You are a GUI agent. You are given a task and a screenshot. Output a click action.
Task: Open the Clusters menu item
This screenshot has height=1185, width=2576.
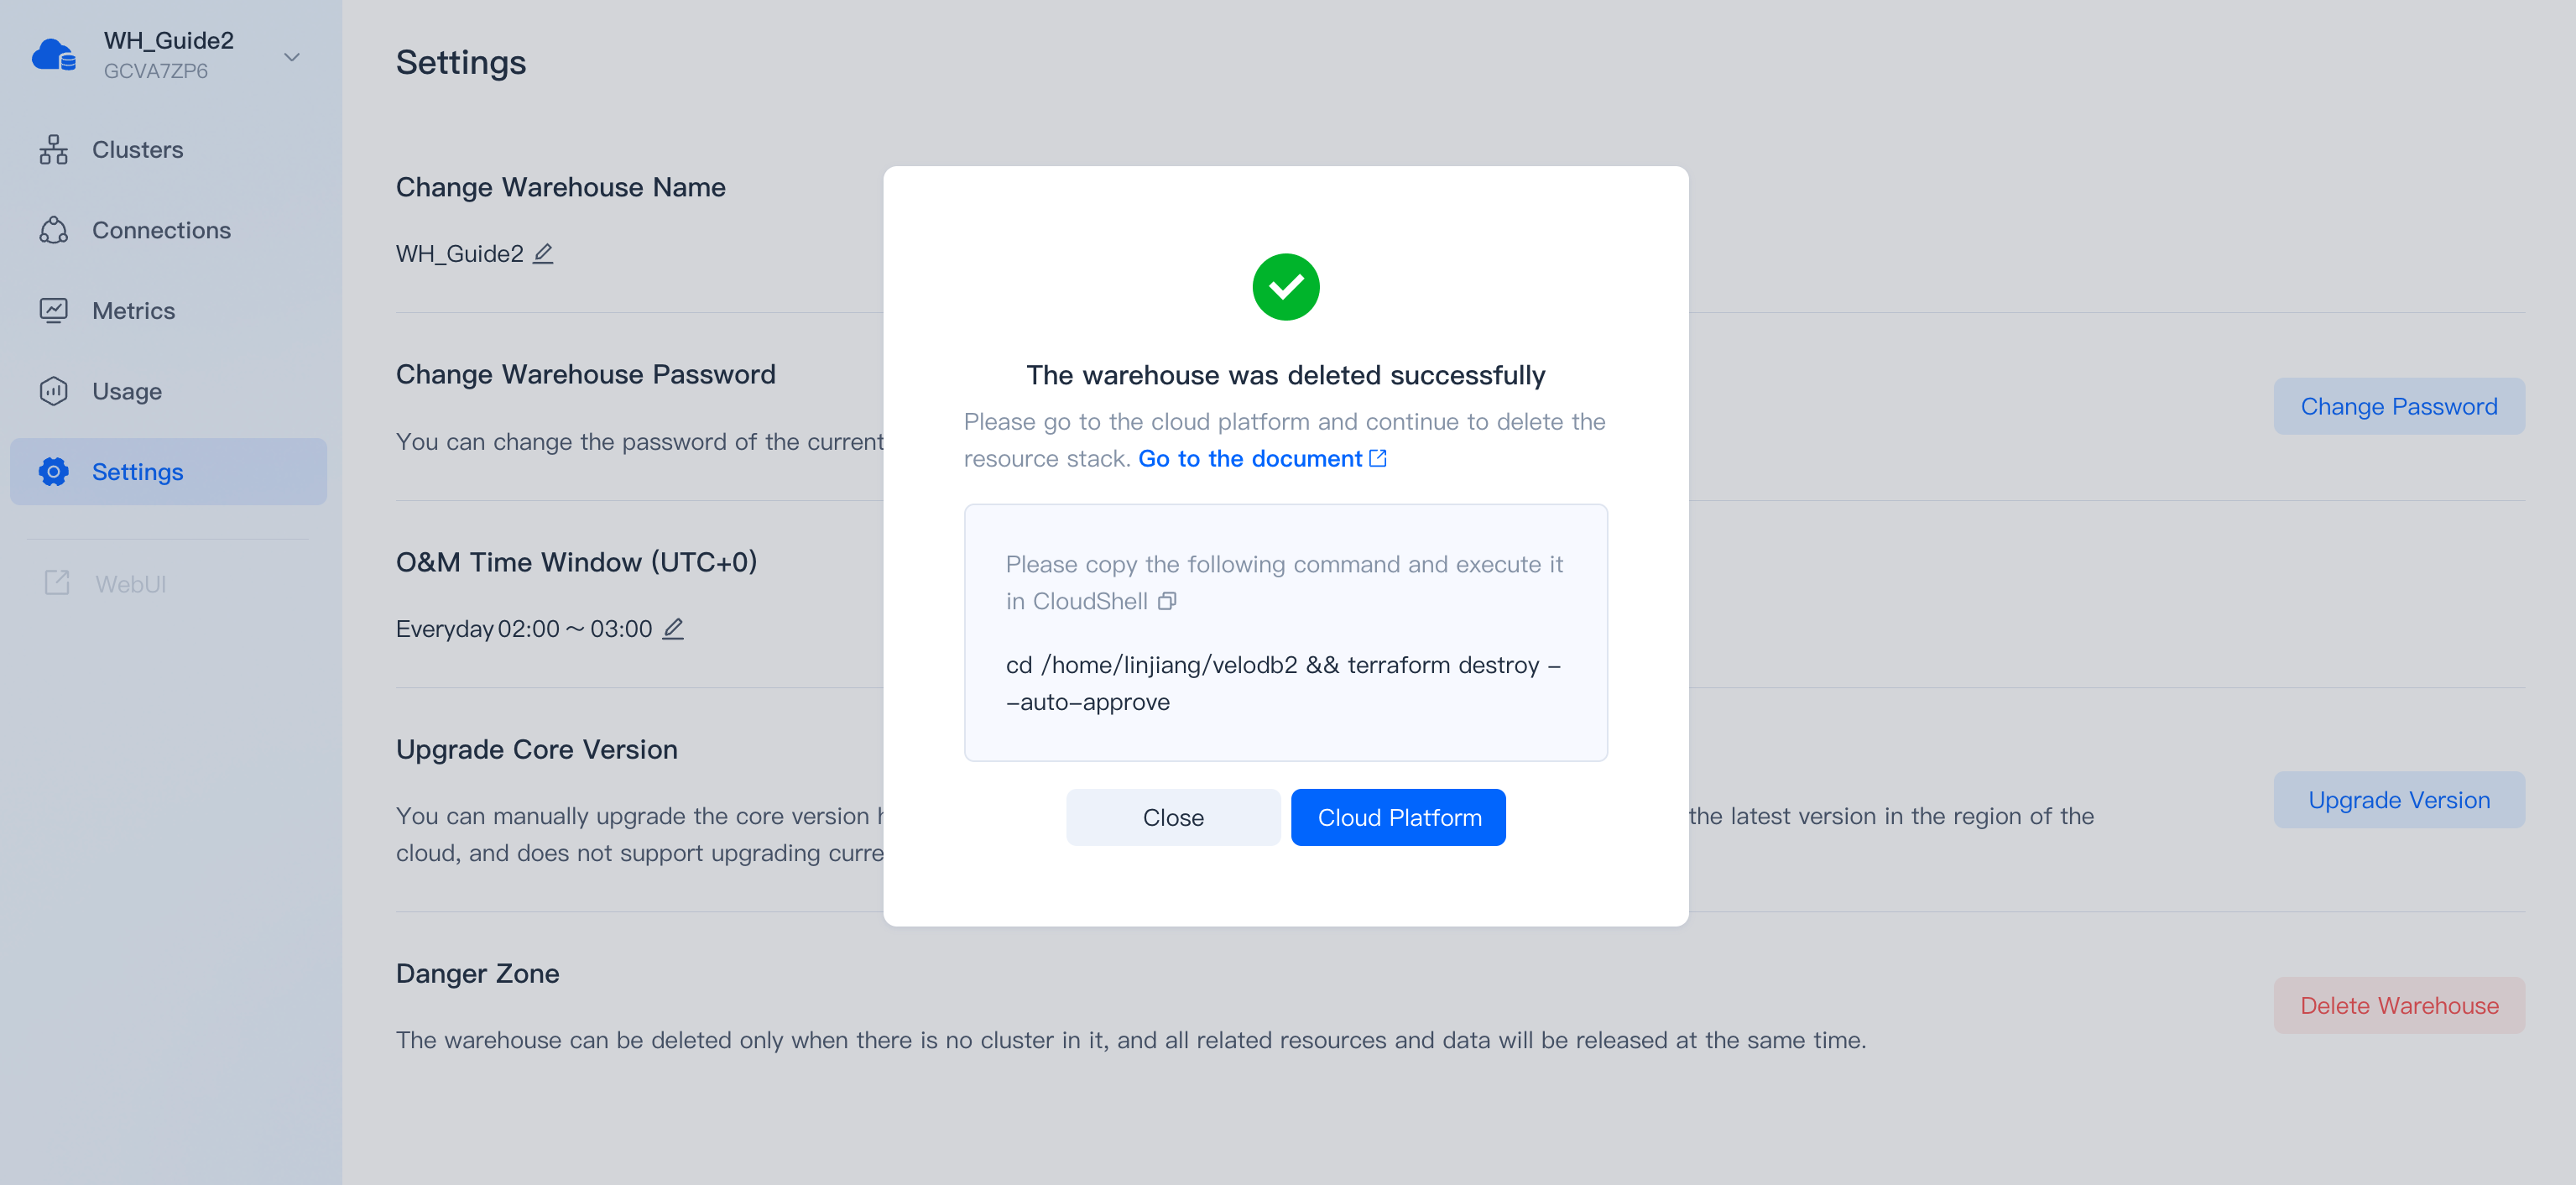(138, 150)
